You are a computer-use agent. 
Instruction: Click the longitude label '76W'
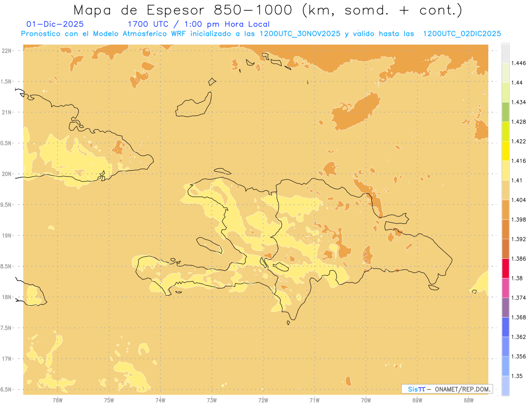57,400
